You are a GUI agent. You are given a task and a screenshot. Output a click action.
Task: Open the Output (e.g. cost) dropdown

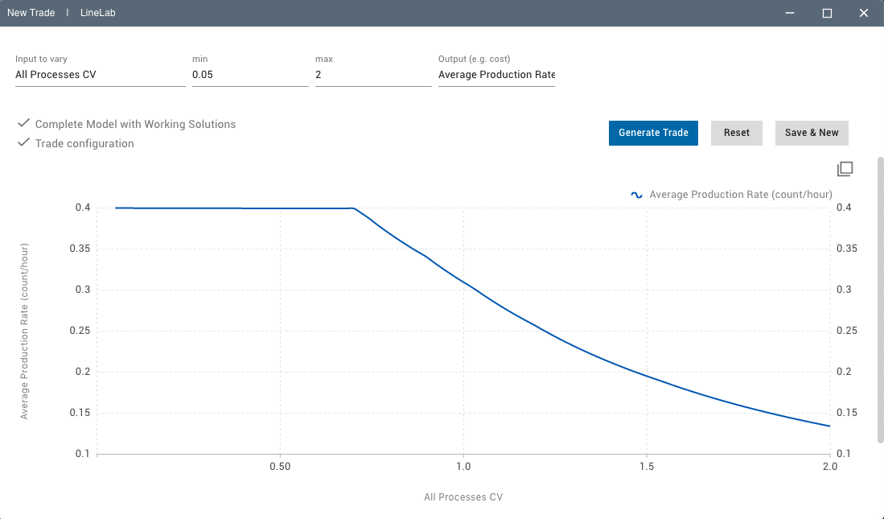point(496,75)
